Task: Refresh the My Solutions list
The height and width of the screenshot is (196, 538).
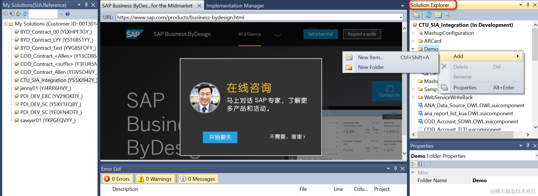Action: [25, 14]
